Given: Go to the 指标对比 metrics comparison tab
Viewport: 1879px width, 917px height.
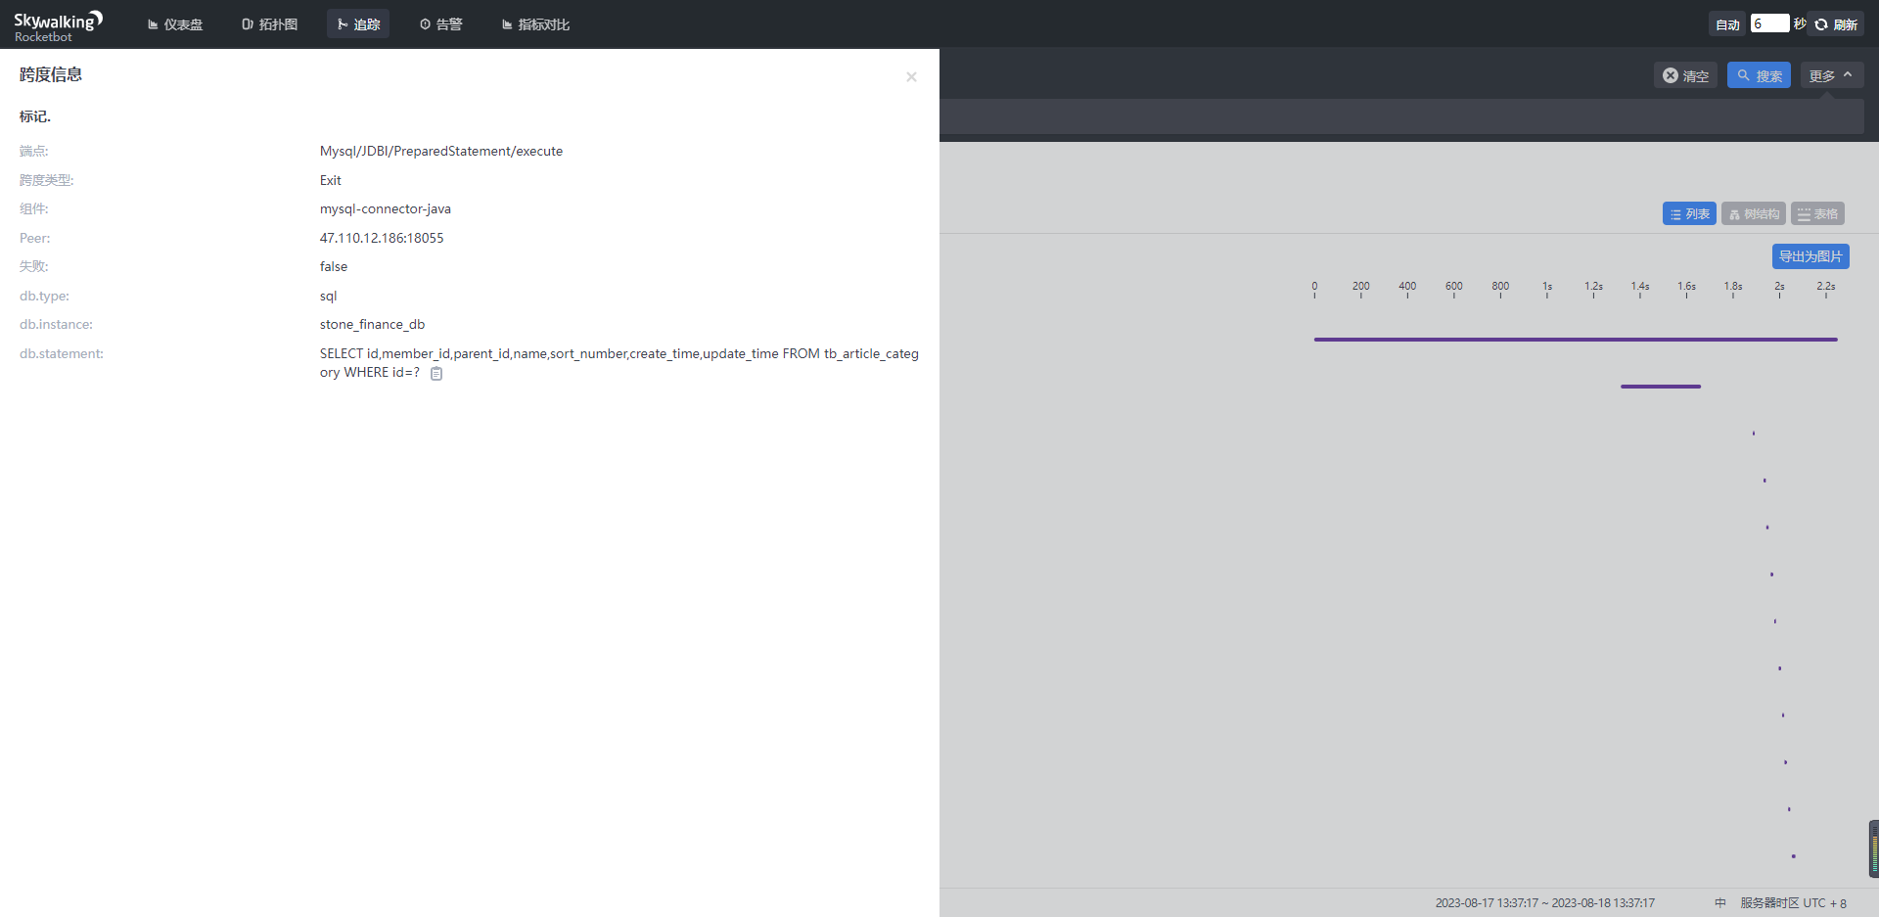Looking at the screenshot, I should tap(535, 24).
